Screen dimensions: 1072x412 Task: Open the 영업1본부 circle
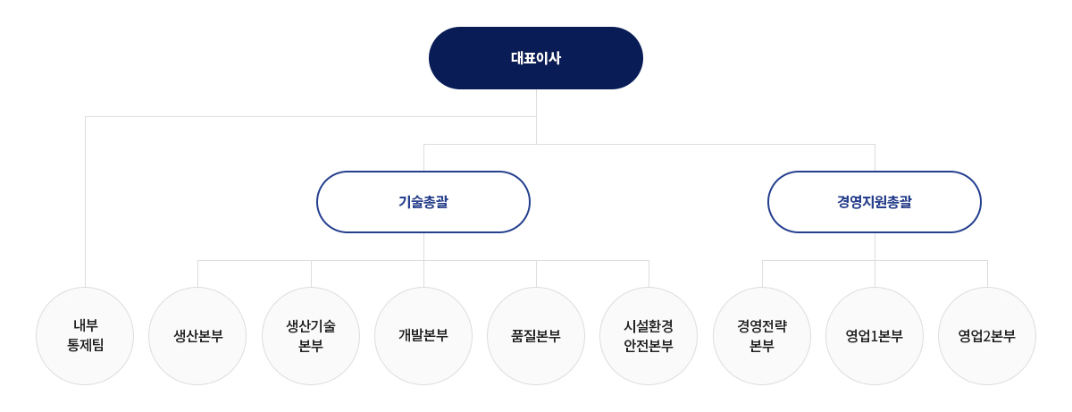pyautogui.click(x=875, y=336)
